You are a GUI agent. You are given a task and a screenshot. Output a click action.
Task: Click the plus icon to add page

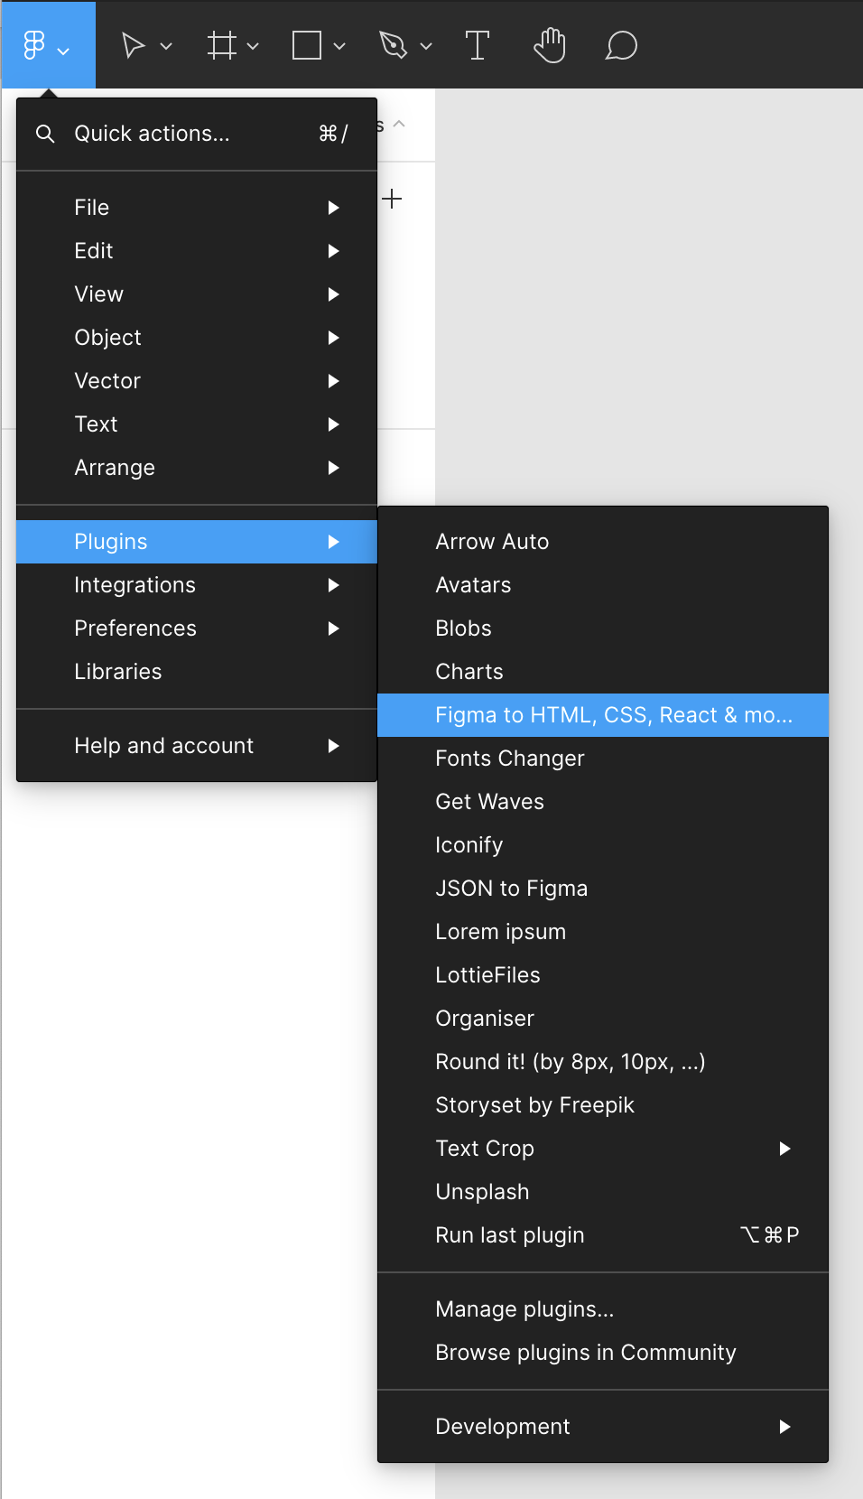(392, 199)
